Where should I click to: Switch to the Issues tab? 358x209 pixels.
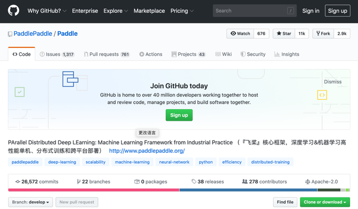click(57, 55)
